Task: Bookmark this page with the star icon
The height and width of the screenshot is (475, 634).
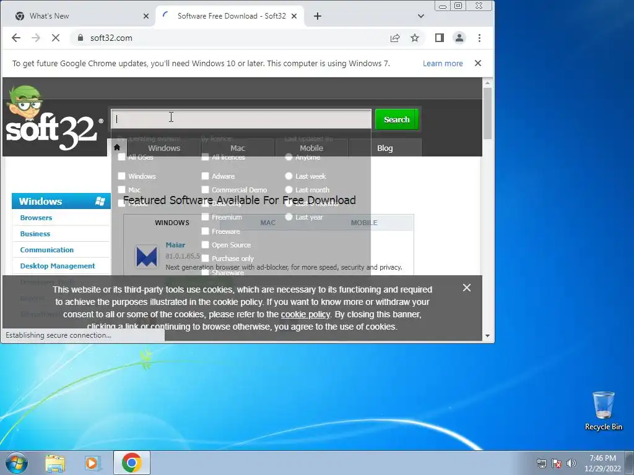Action: [x=415, y=38]
